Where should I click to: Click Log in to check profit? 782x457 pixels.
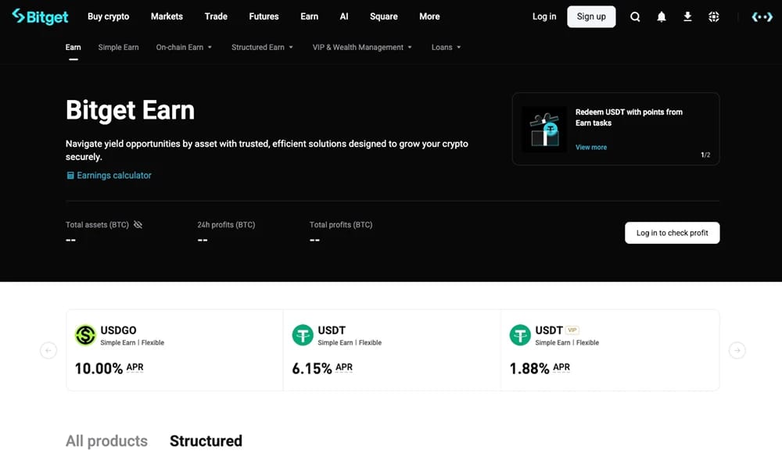pos(672,233)
